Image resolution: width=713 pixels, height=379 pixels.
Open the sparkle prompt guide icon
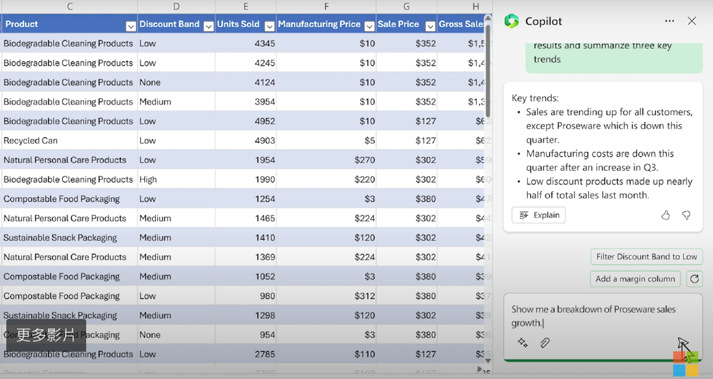click(x=523, y=342)
